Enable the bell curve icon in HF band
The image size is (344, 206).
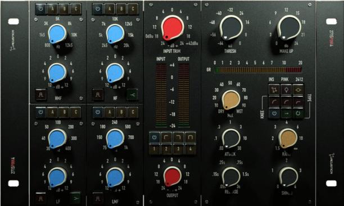click(98, 94)
